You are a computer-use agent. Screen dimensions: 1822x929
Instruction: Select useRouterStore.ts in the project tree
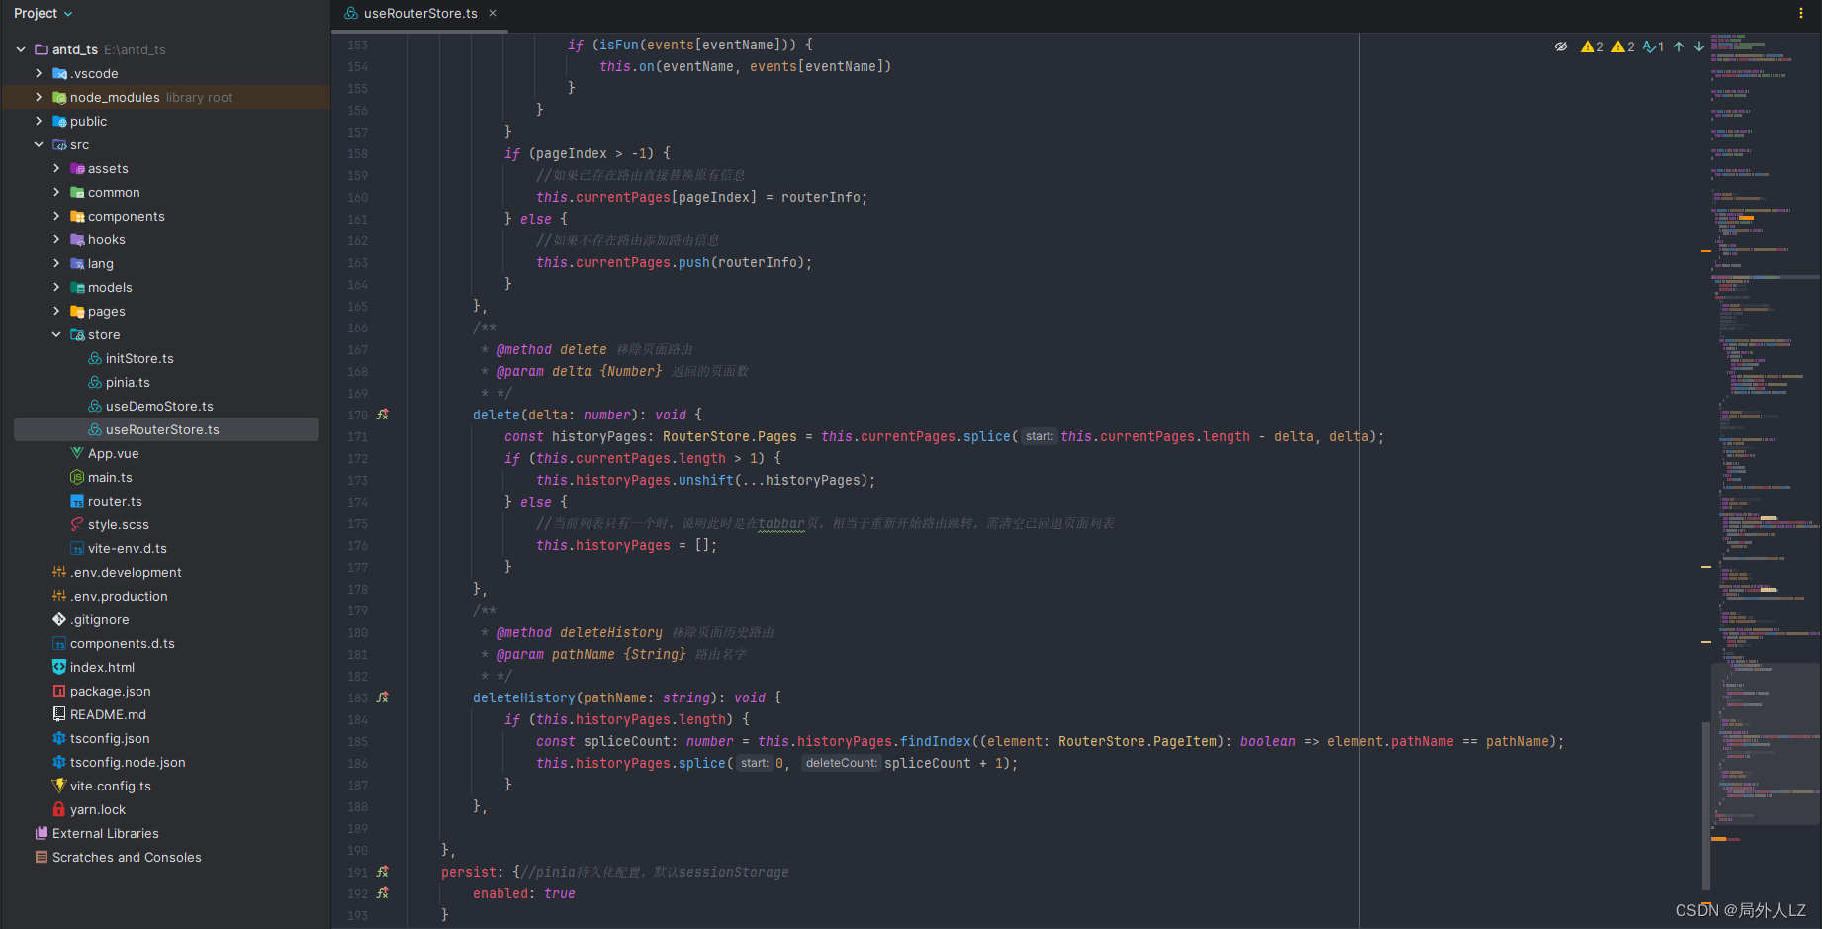coord(166,429)
